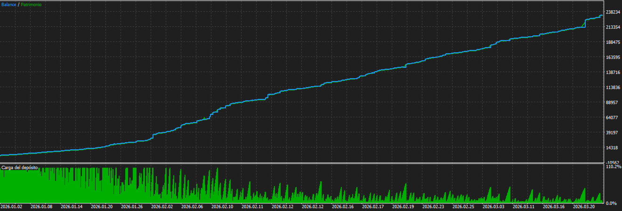Screen dimensions: 622x211
Task: Select the 2026.03.20 date label
Action: pyautogui.click(x=584, y=206)
